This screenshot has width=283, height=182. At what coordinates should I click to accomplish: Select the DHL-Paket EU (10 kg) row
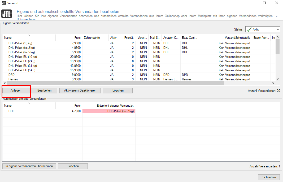[x=139, y=57]
